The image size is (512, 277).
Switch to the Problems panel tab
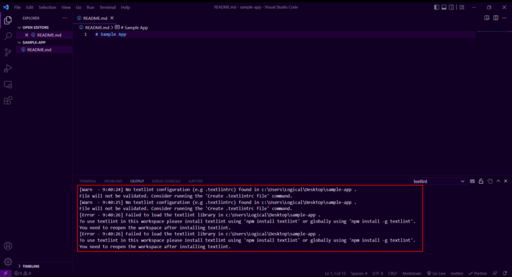tap(113, 181)
